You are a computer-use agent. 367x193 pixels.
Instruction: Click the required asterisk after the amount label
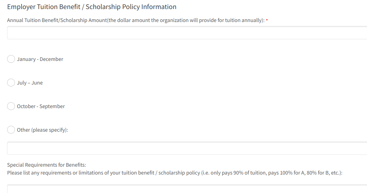[x=267, y=20]
